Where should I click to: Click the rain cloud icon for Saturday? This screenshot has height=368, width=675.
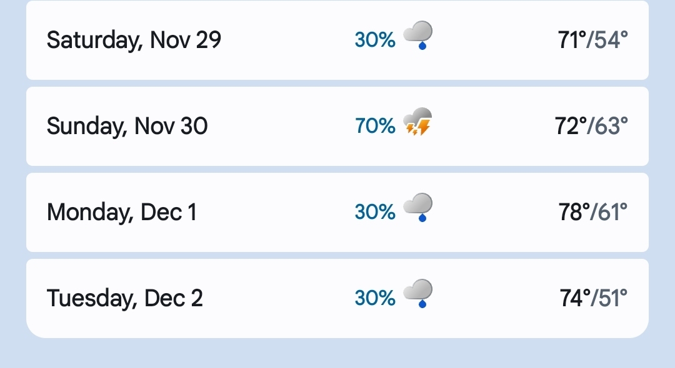tap(418, 36)
